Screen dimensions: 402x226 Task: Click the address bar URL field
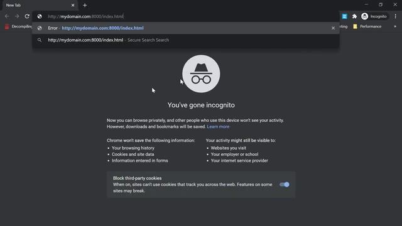186,16
